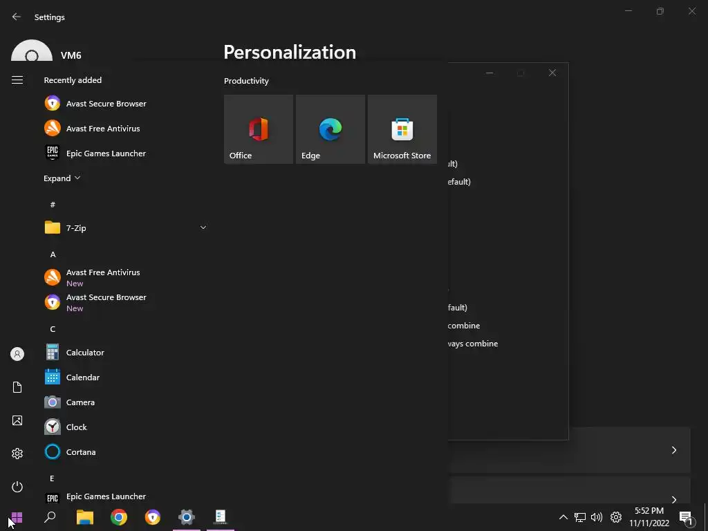The image size is (708, 531).
Task: Launch Avast Free Antivirus from Recently added
Action: (125, 128)
